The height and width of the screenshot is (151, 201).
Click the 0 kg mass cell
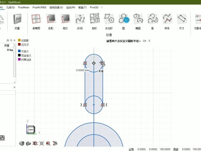tap(10, 50)
